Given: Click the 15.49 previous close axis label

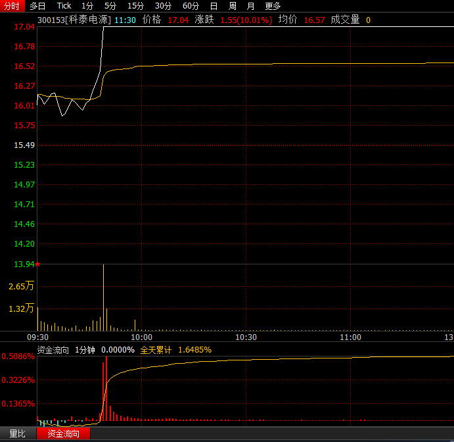Looking at the screenshot, I should [24, 145].
